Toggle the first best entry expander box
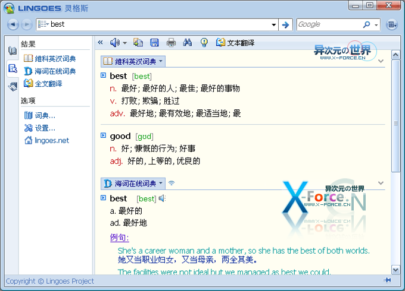The height and width of the screenshot is (291, 405). pos(103,75)
